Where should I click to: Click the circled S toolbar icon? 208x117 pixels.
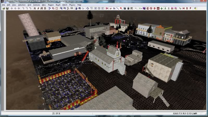151,8
